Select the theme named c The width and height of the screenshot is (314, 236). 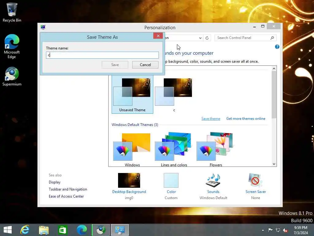[174, 94]
